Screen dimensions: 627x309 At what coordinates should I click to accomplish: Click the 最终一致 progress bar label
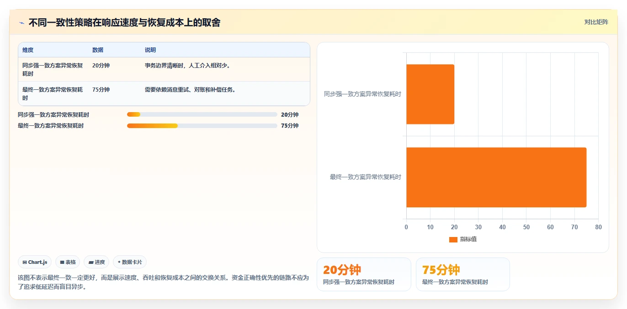(51, 125)
